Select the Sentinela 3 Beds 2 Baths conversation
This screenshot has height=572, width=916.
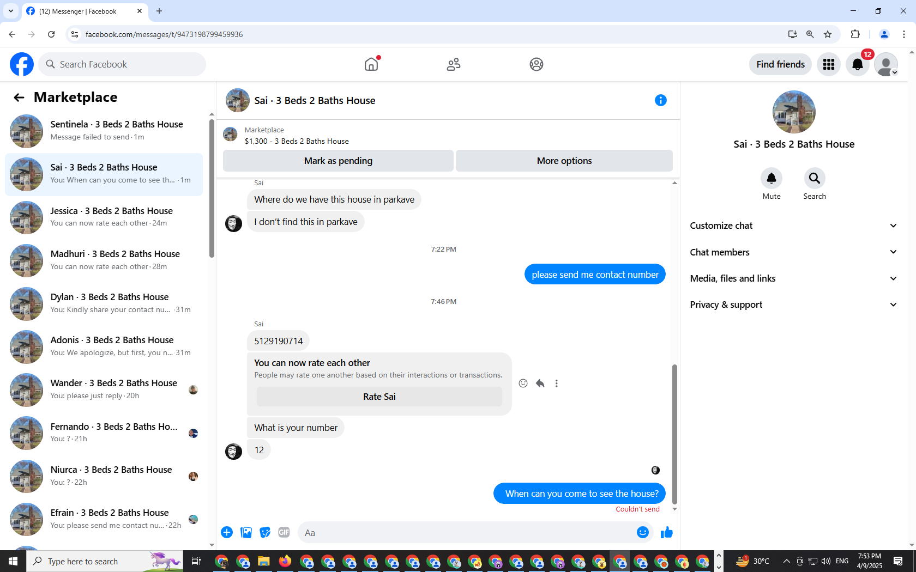pos(104,131)
